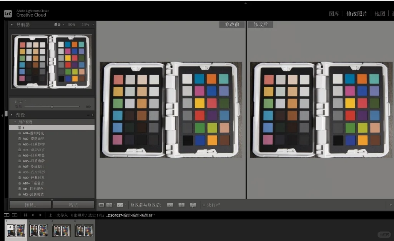The height and width of the screenshot is (241, 394).
Task: Go to the 地图 (Map) module
Action: click(379, 14)
